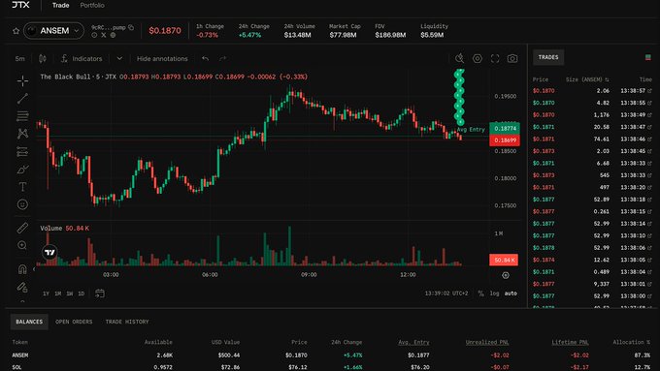The height and width of the screenshot is (371, 660).
Task: Toggle percent scale on price axis
Action: click(x=480, y=294)
